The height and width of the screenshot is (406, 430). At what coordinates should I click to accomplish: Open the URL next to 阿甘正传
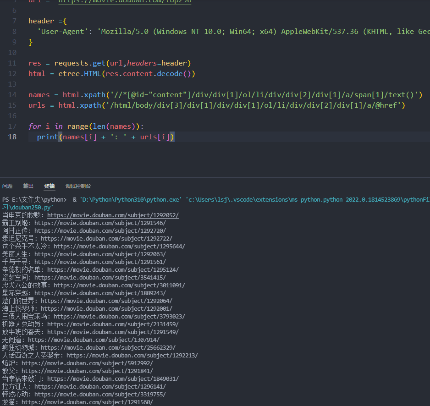coord(100,230)
